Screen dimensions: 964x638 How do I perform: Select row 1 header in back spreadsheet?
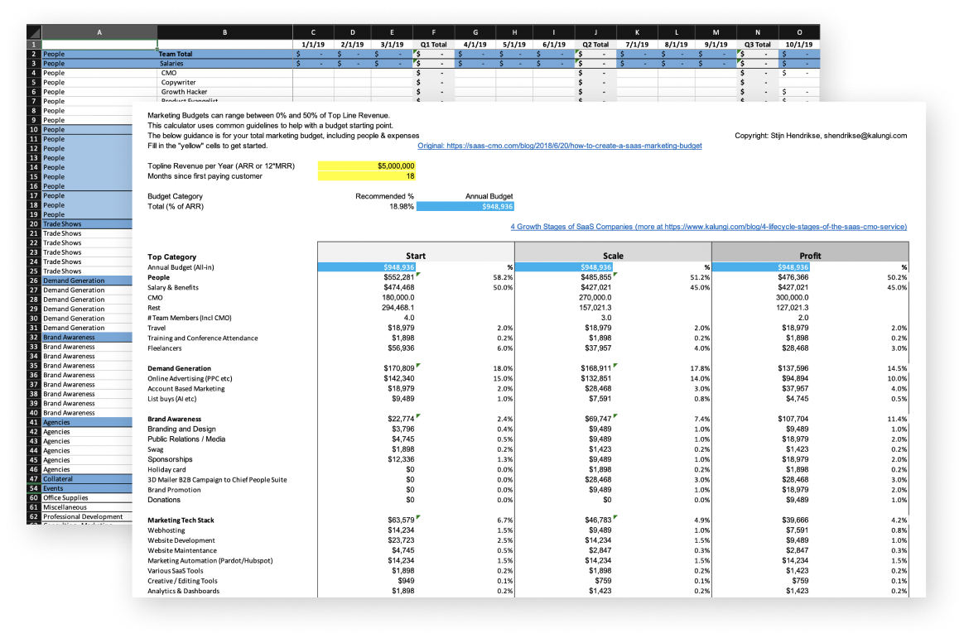[34, 44]
